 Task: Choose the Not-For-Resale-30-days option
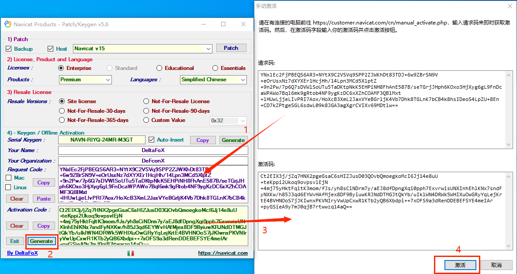(x=62, y=111)
